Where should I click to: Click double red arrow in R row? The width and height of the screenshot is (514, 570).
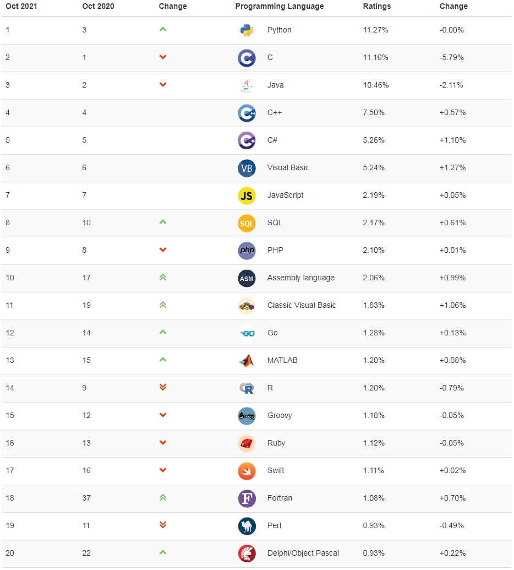tap(163, 387)
